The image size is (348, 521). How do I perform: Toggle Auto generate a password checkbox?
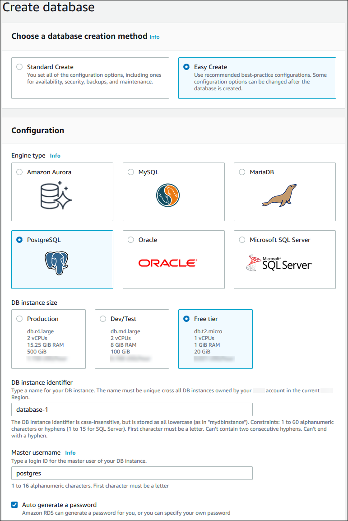15,505
